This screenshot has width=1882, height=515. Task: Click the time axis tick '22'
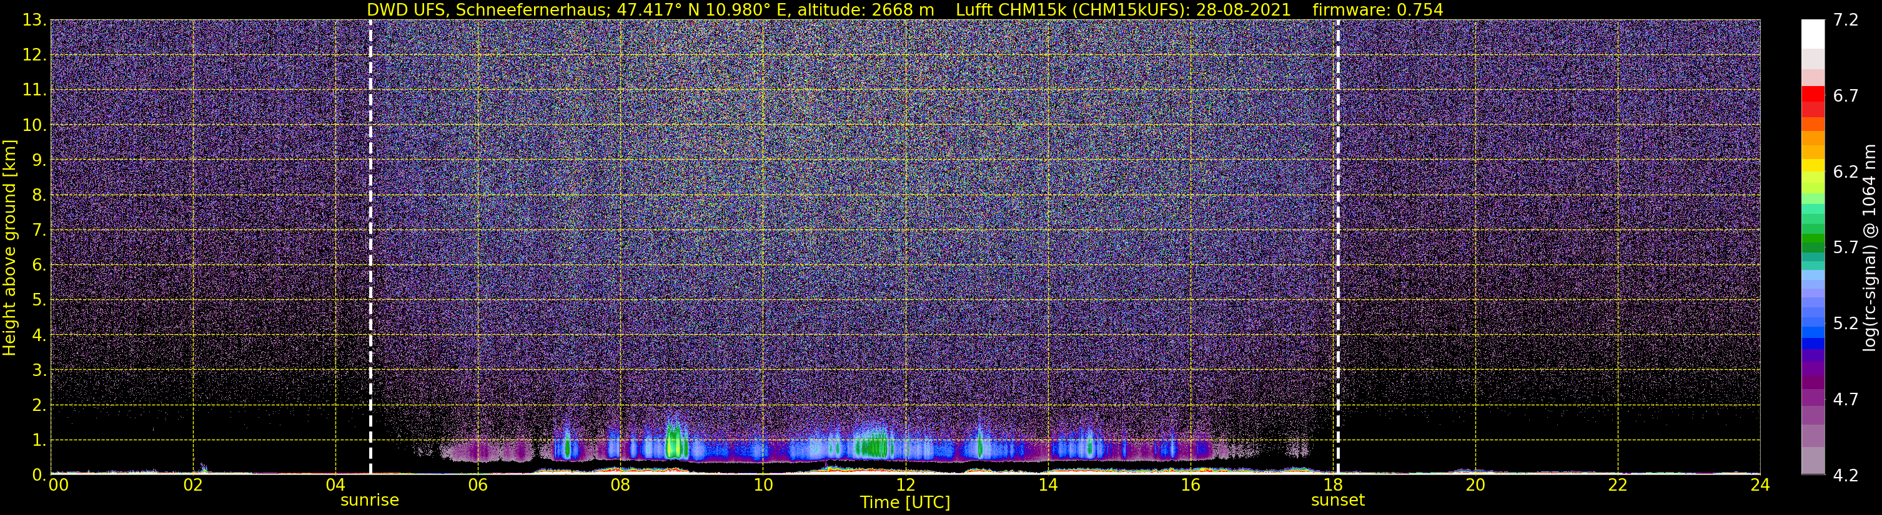[1618, 485]
